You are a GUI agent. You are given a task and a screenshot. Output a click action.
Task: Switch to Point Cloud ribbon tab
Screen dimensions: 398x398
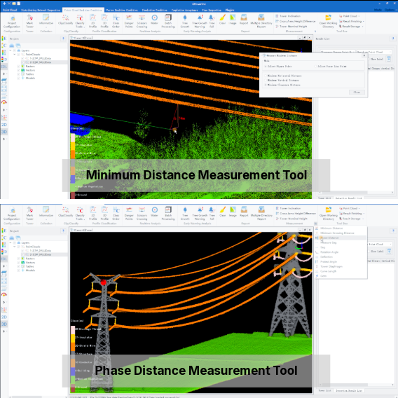tap(10, 10)
